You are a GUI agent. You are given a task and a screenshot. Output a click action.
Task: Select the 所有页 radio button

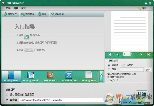109,65
